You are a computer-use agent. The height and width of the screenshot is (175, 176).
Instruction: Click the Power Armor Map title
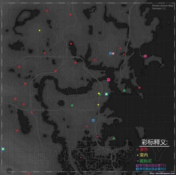163,6
